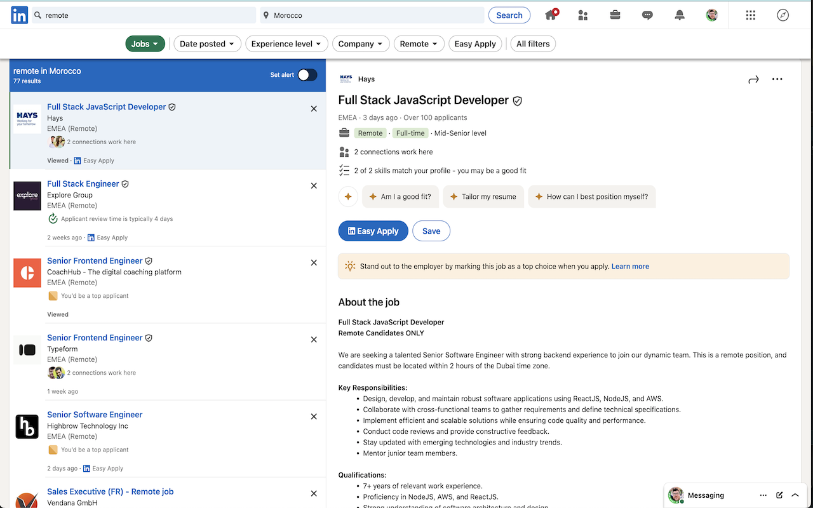
Task: Click 'How can I best position myself?'
Action: (x=592, y=197)
